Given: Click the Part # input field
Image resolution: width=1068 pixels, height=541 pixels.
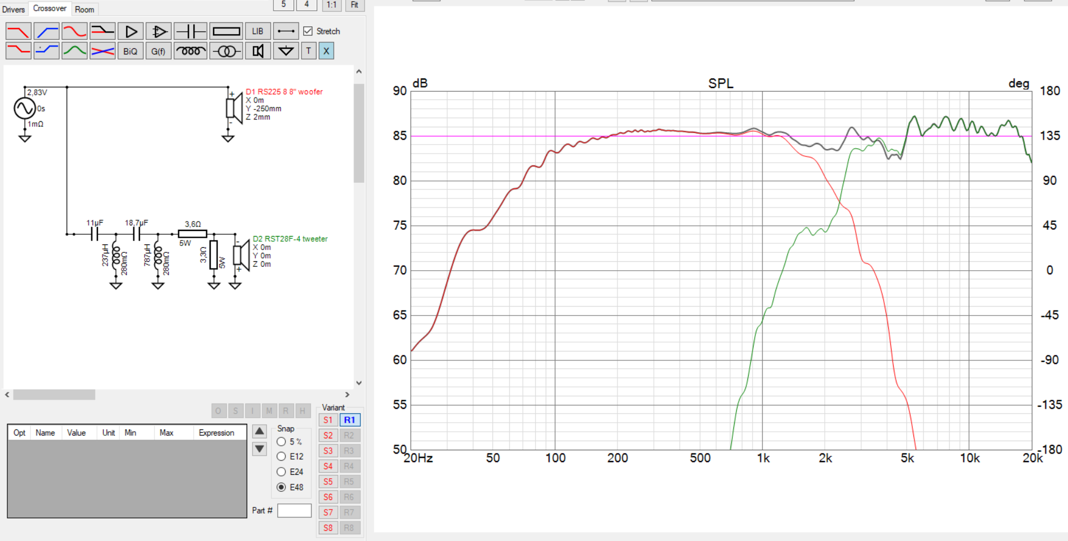Looking at the screenshot, I should (x=294, y=511).
